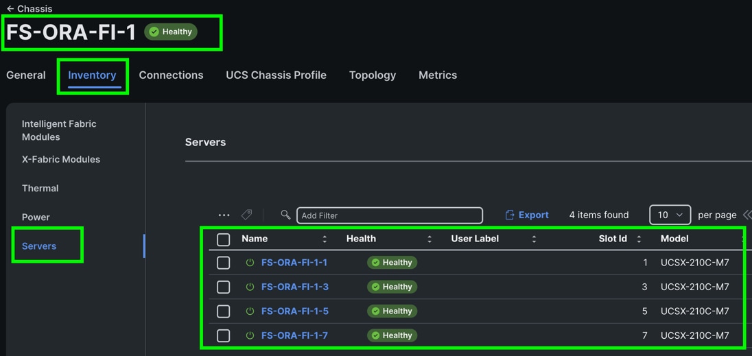Sort by the Name column arrows

click(x=325, y=239)
